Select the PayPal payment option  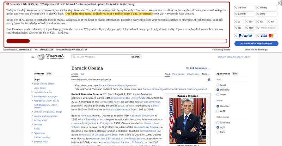[245, 36]
